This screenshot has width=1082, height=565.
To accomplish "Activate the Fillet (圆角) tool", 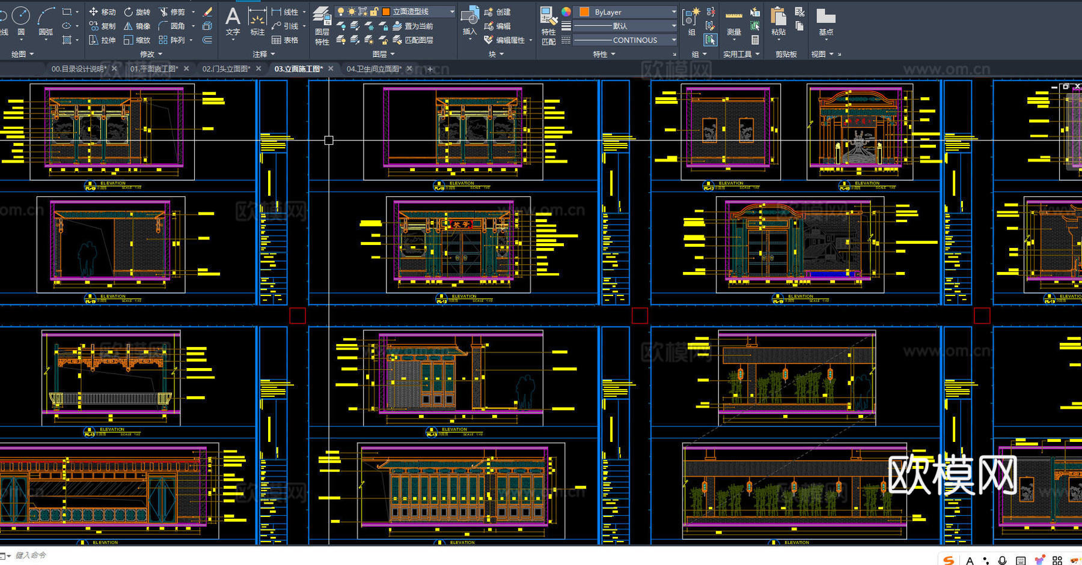I will click(173, 26).
